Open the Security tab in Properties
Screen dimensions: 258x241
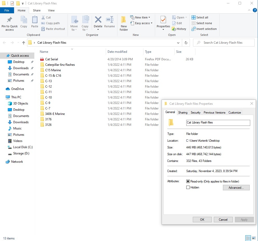tap(195, 113)
